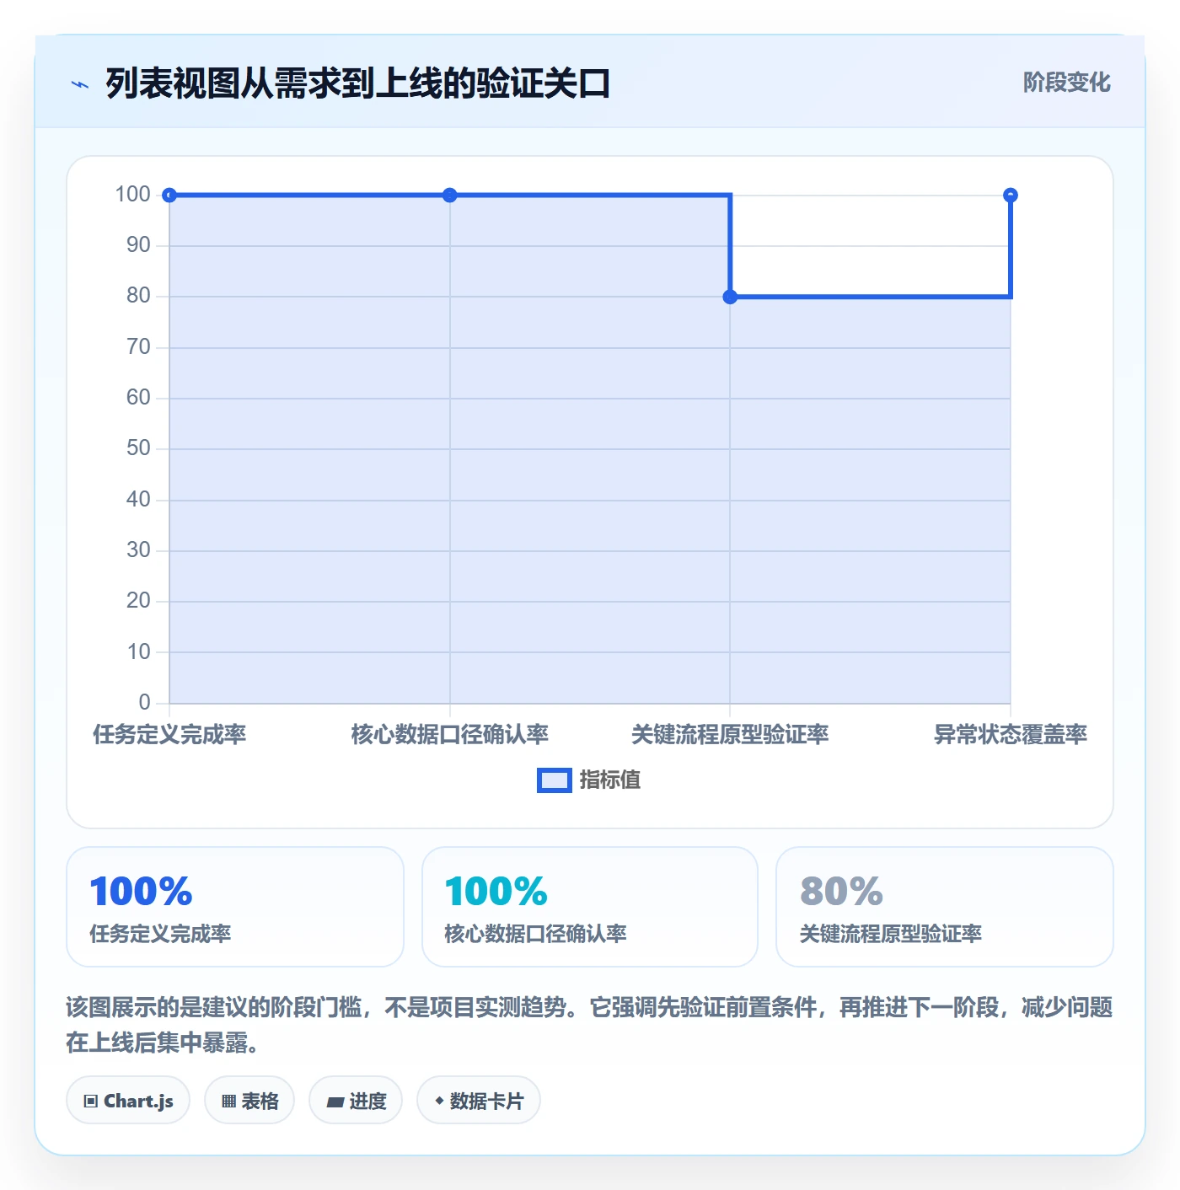Click the 100% value in the 核心数据口径确认率 card
Image resolution: width=1180 pixels, height=1190 pixels.
tap(496, 892)
